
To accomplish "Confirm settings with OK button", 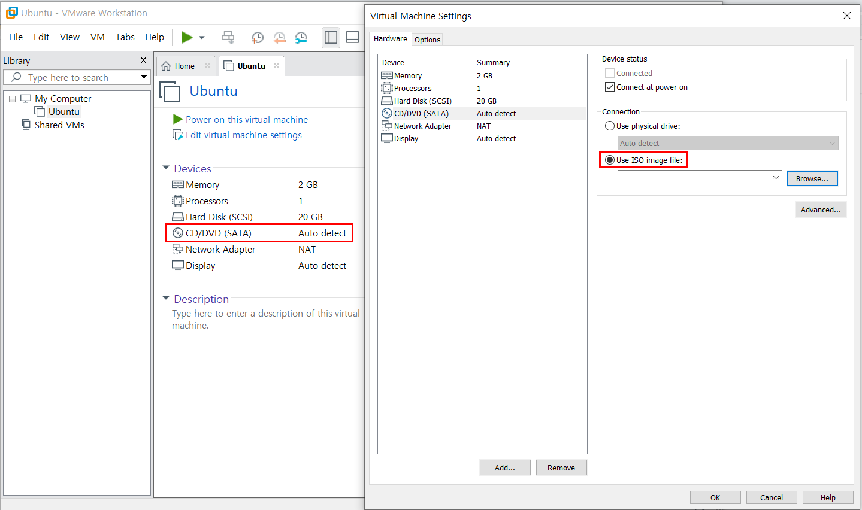I will [715, 497].
